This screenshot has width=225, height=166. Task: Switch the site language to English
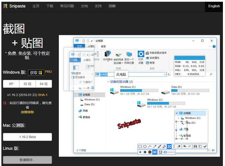[x=214, y=6]
